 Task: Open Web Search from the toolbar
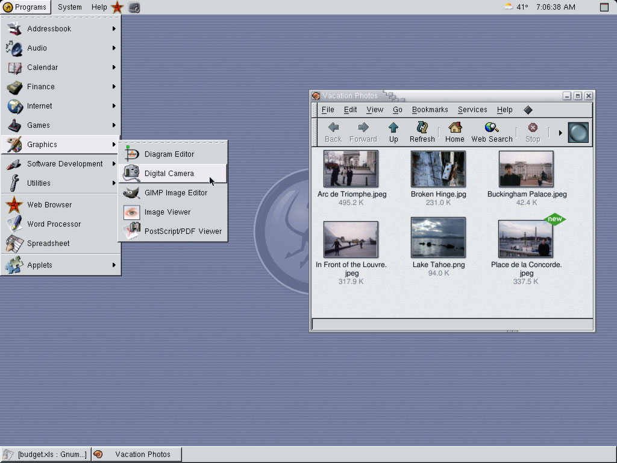[492, 131]
